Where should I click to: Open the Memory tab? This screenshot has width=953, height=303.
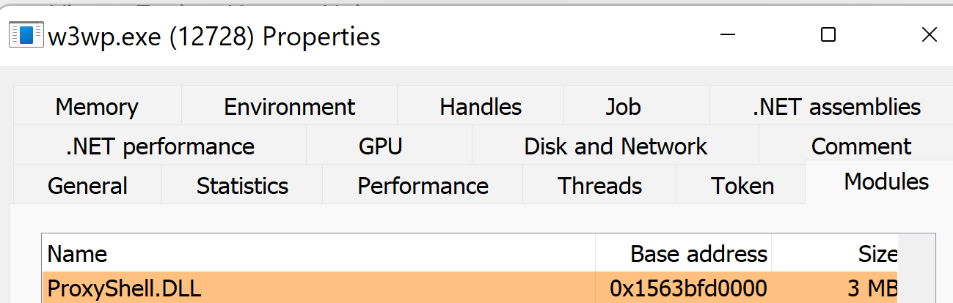pyautogui.click(x=97, y=107)
